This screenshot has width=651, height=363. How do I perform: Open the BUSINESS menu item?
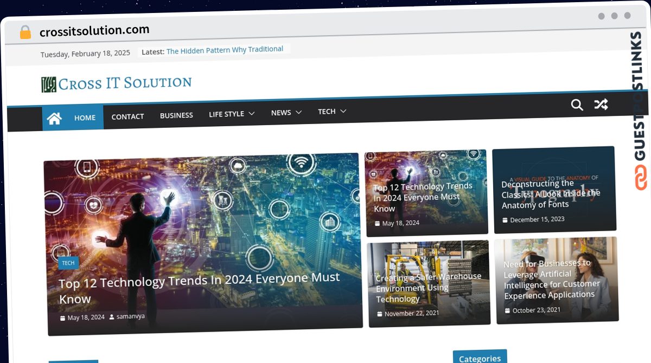[176, 115]
